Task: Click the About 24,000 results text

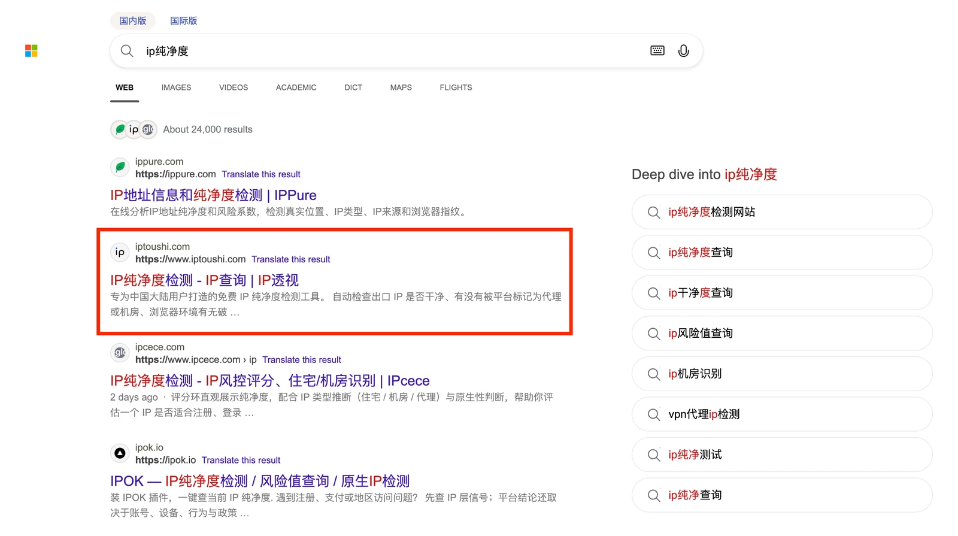Action: click(x=208, y=129)
